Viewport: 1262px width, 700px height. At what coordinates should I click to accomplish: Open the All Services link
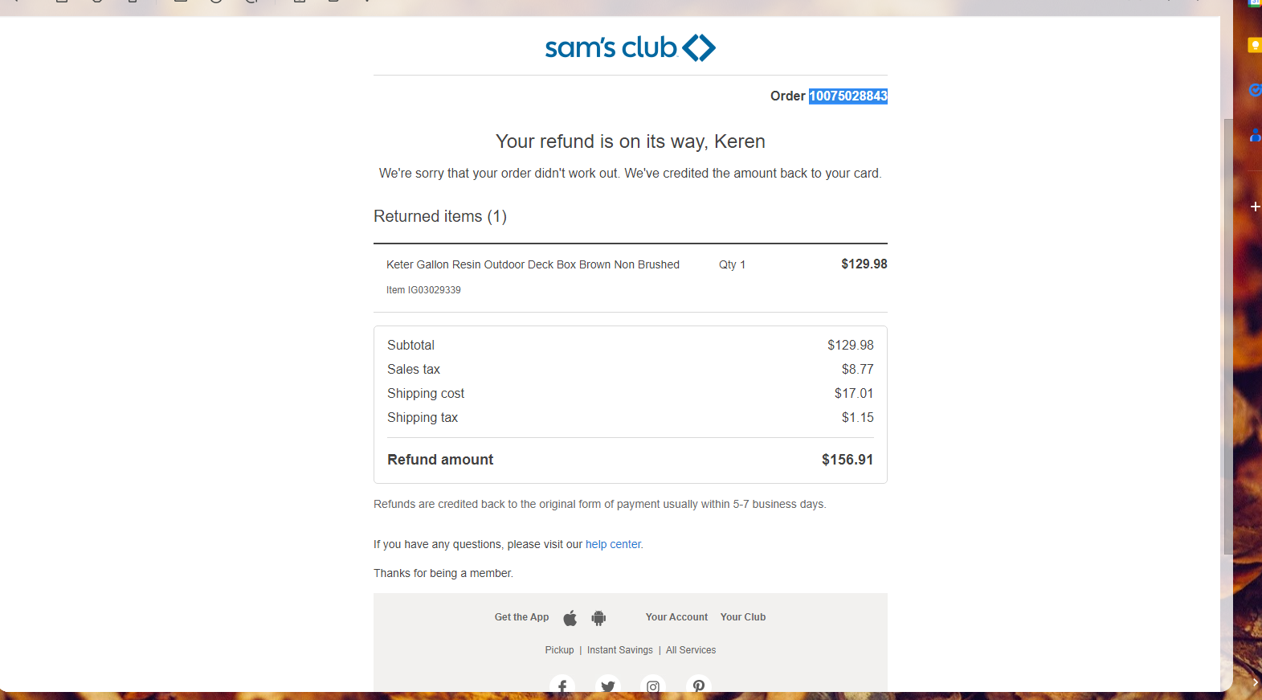[691, 650]
